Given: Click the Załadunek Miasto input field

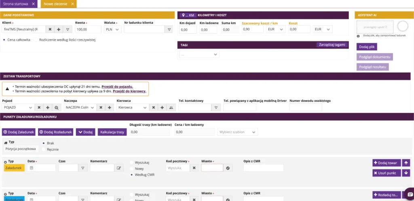Looking at the screenshot, I should pos(212,168).
